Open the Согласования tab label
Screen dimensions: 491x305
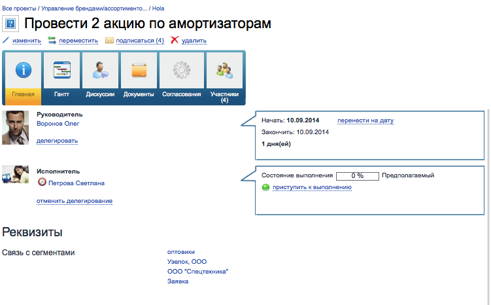pos(182,94)
